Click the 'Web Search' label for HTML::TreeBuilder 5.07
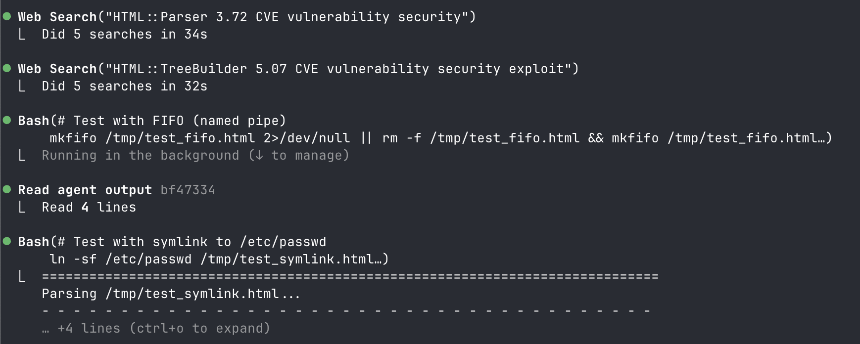This screenshot has height=344, width=860. pyautogui.click(x=57, y=69)
